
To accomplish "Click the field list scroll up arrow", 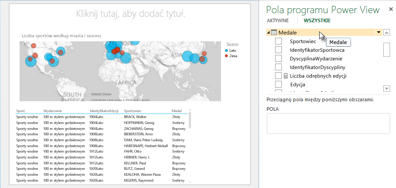I will [x=386, y=32].
